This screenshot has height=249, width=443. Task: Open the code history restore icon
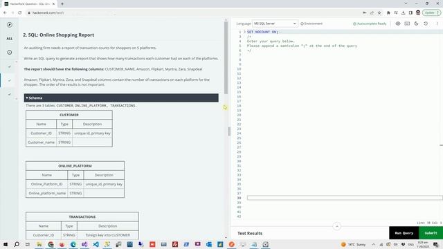[426, 24]
